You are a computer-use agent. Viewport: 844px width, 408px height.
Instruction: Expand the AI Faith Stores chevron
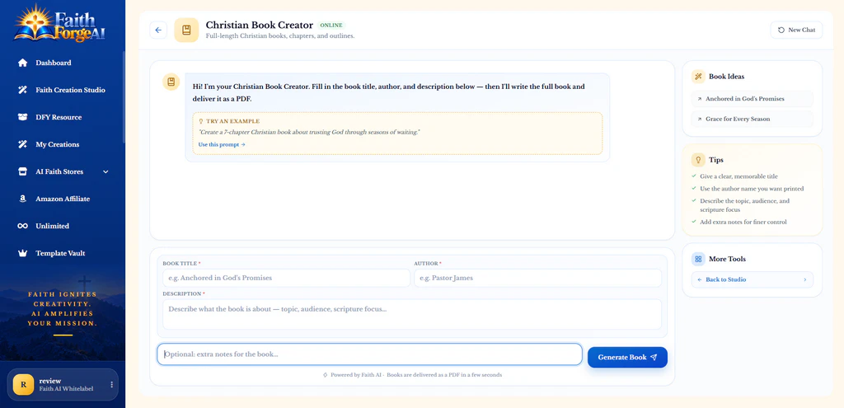[x=105, y=171]
